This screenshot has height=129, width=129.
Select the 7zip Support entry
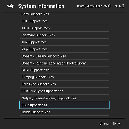click(x=64, y=49)
